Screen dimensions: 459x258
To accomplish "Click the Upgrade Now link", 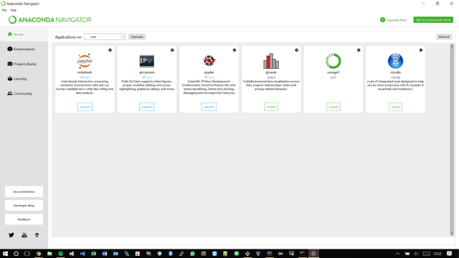I will coord(397,20).
